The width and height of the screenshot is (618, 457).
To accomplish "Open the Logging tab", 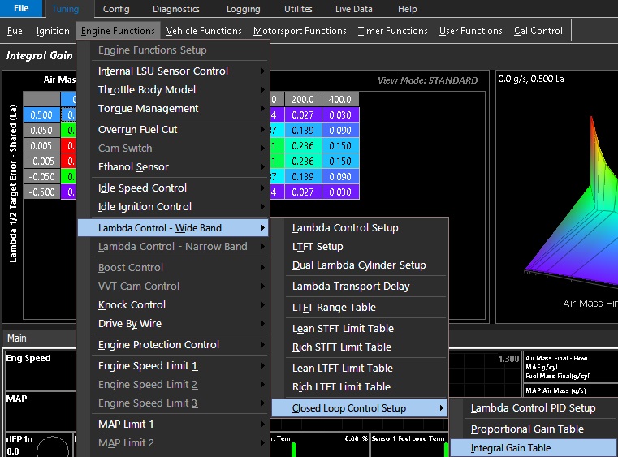I will tap(243, 9).
